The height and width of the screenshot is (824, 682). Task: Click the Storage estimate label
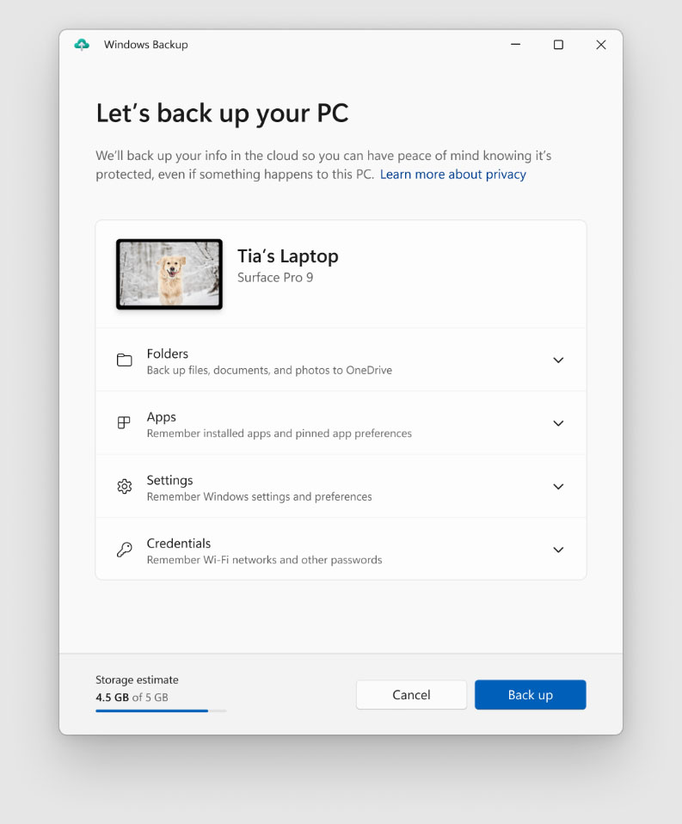[x=137, y=680]
